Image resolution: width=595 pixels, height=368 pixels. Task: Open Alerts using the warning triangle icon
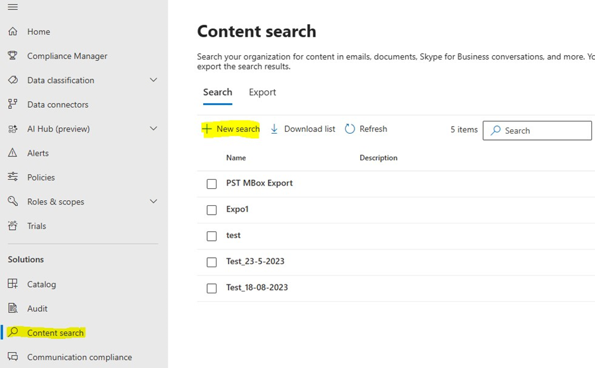pos(13,153)
